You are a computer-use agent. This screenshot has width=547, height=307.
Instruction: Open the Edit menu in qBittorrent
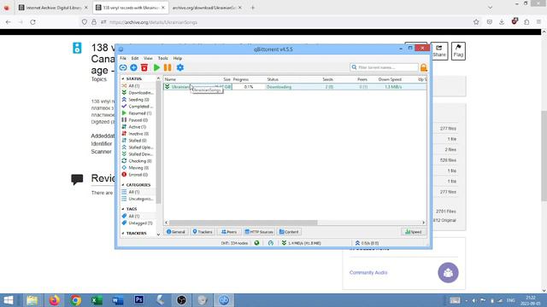pos(135,58)
